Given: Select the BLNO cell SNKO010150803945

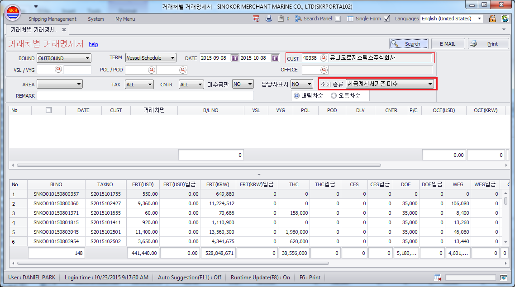Looking at the screenshot, I should pyautogui.click(x=56, y=232).
